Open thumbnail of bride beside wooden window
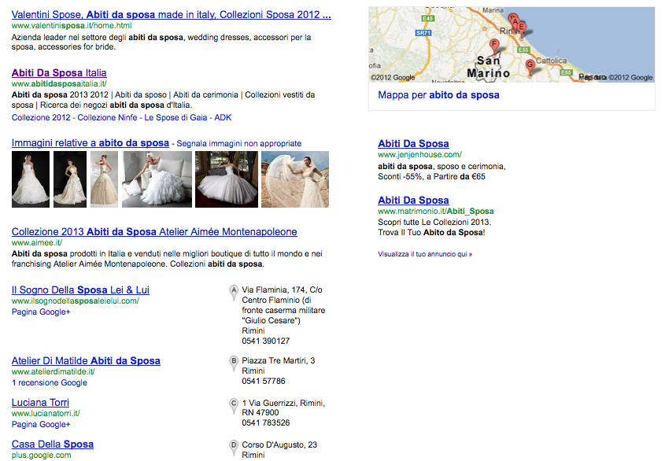 pos(227,179)
